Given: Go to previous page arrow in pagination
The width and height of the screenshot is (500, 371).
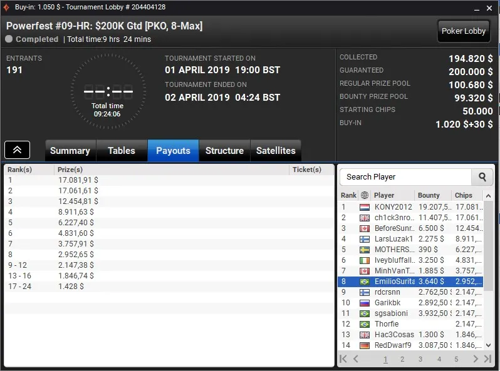Looking at the screenshot, I should coord(356,359).
